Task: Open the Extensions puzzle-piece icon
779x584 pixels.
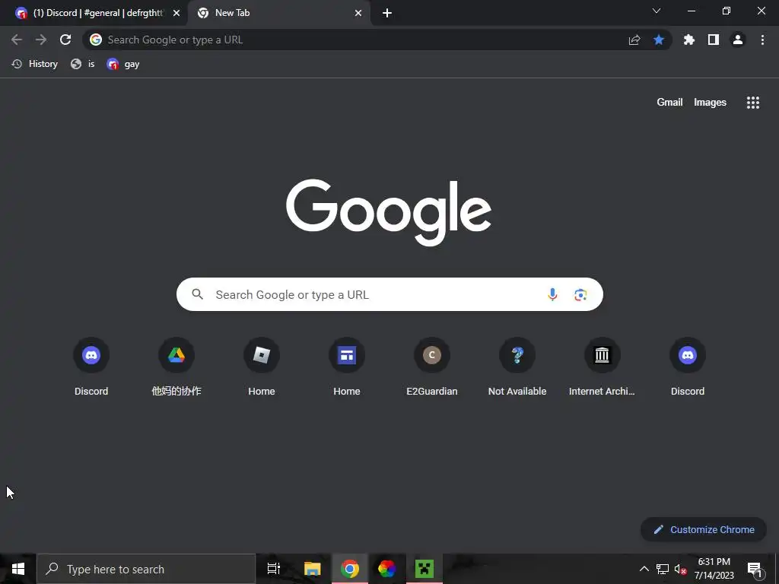Action: click(689, 40)
